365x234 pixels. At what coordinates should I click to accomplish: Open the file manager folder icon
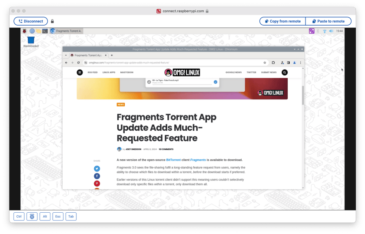click(x=39, y=31)
